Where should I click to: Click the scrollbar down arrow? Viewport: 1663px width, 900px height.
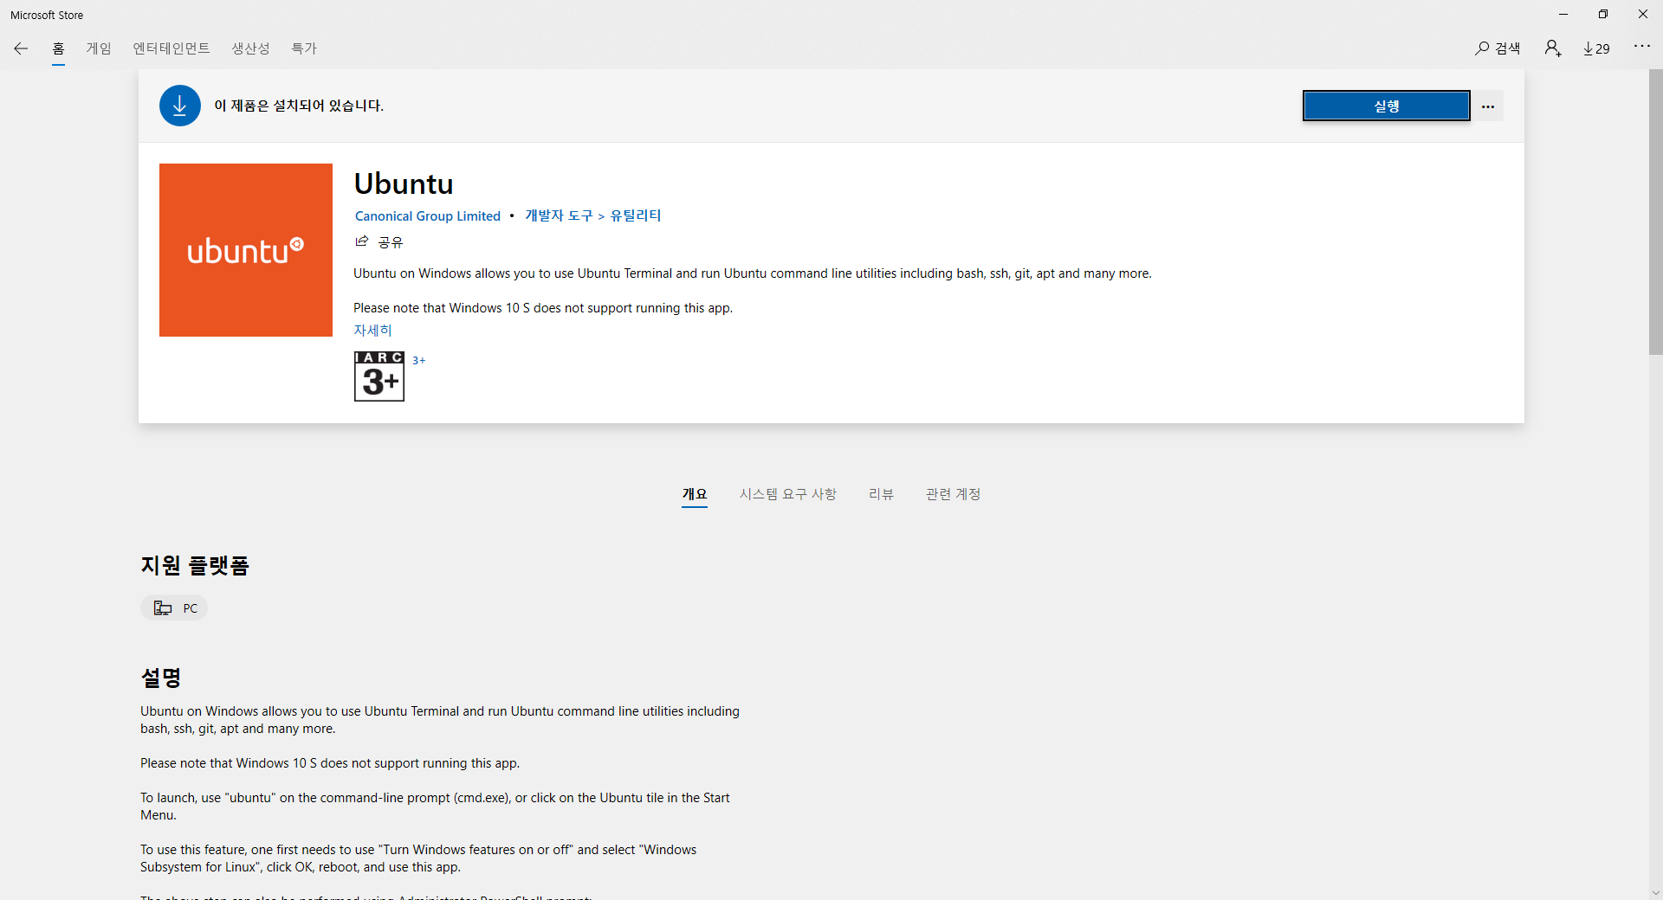click(x=1655, y=892)
